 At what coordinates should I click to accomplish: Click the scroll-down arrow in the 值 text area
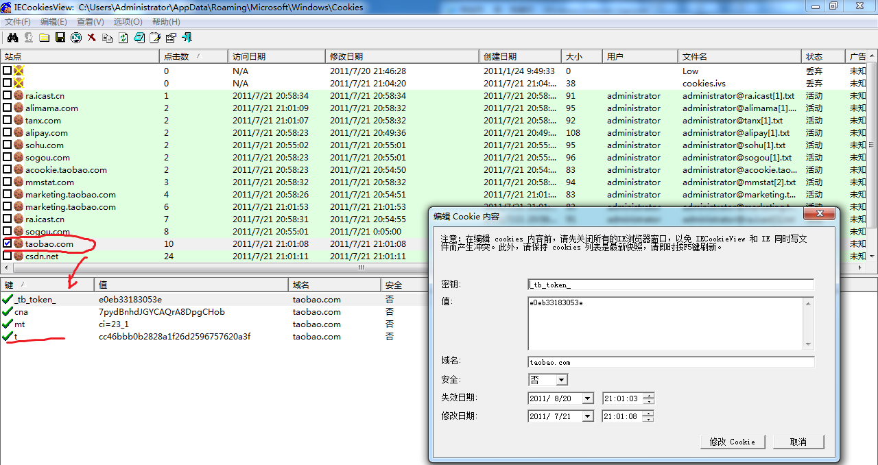click(809, 344)
